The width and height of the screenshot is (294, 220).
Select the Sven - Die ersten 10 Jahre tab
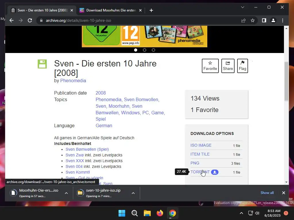(x=42, y=10)
